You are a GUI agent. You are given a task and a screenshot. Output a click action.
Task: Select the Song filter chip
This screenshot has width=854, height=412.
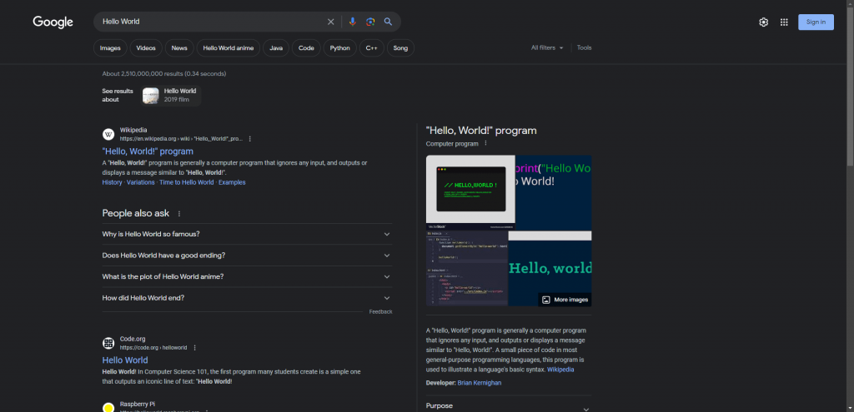click(400, 47)
